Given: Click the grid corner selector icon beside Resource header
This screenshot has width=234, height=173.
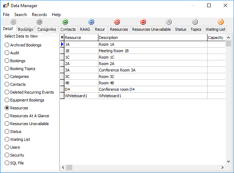Looking at the screenshot, I should point(62,38).
